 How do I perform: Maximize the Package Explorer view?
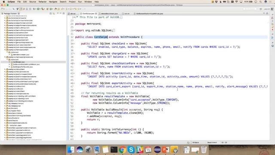click(64, 13)
